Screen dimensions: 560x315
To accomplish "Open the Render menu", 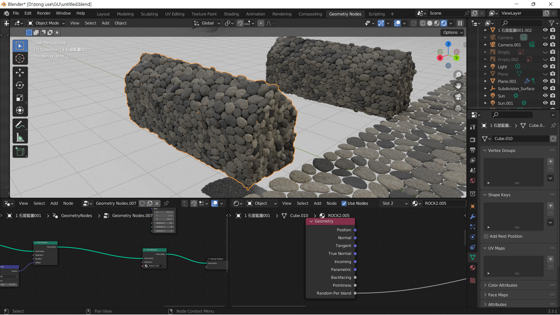I will pyautogui.click(x=44, y=13).
